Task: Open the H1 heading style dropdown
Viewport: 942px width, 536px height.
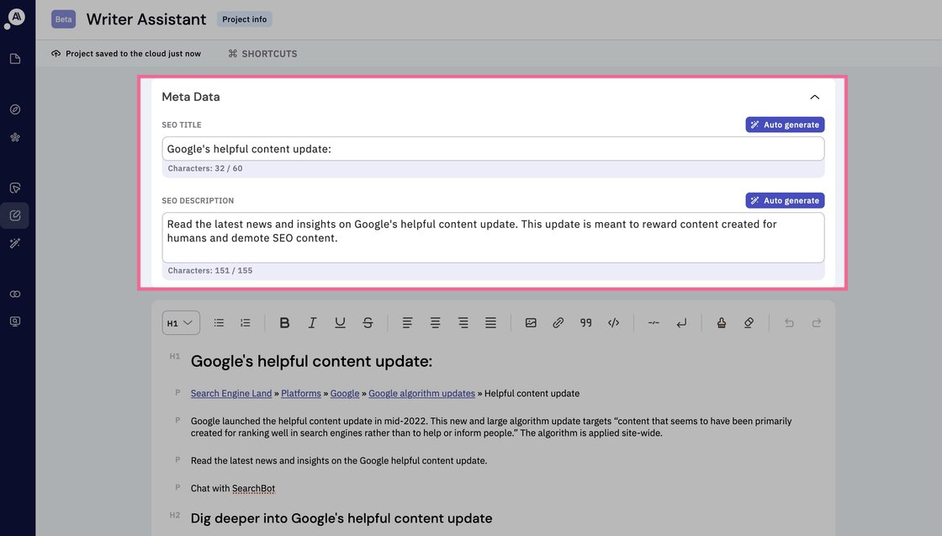Action: pos(181,322)
